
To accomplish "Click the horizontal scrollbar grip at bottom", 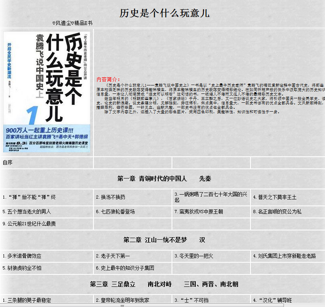I will pyautogui.click(x=122, y=306).
